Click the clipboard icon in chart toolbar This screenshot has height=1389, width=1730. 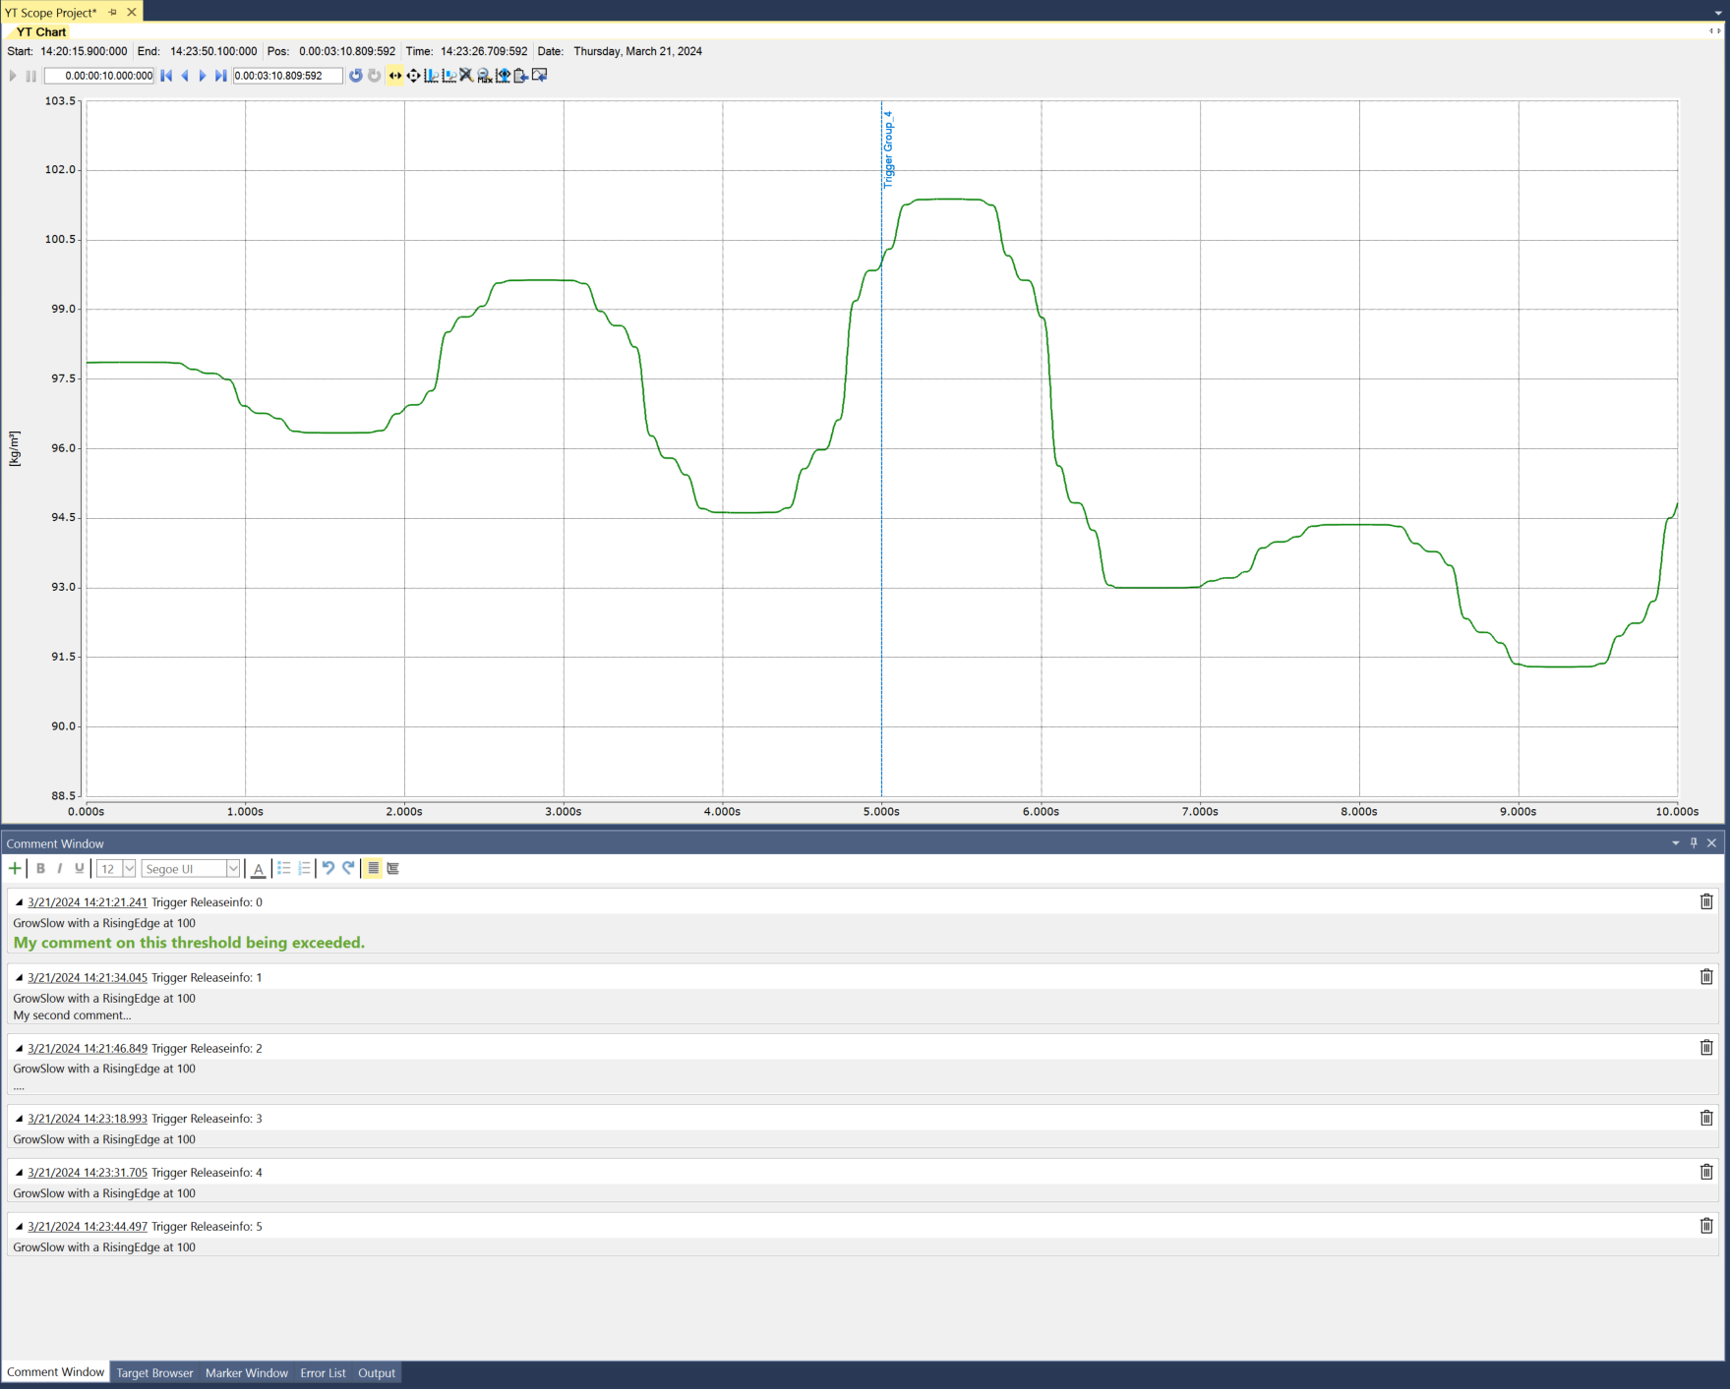pos(520,76)
